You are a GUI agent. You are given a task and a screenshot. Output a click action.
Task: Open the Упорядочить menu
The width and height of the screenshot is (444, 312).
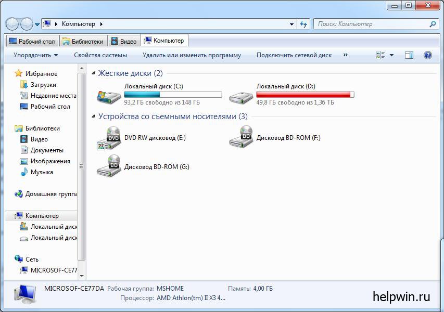(35, 55)
